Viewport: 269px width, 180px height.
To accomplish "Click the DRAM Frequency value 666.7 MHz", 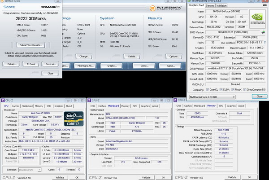I will click(224, 130).
